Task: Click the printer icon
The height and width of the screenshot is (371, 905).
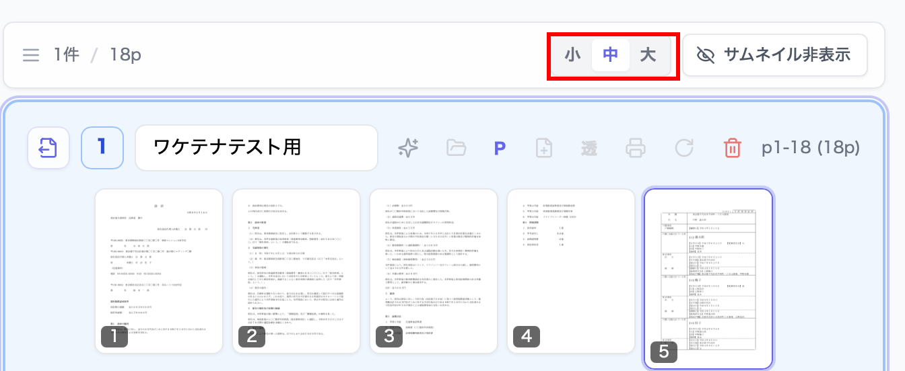Action: (x=636, y=148)
